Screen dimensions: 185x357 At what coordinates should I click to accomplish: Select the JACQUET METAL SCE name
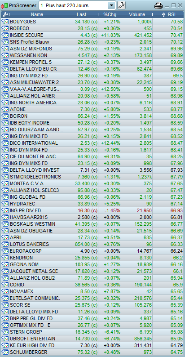coord(34,271)
